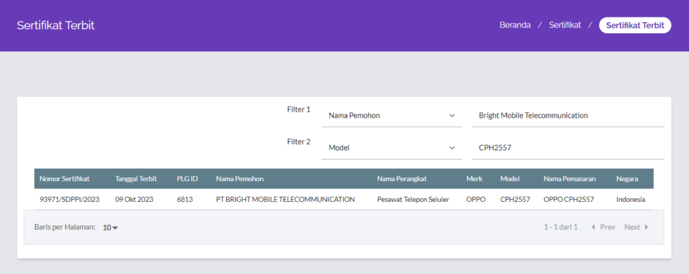
Task: Open the Filter 1 Nama Pemohon dropdown
Action: coord(392,116)
